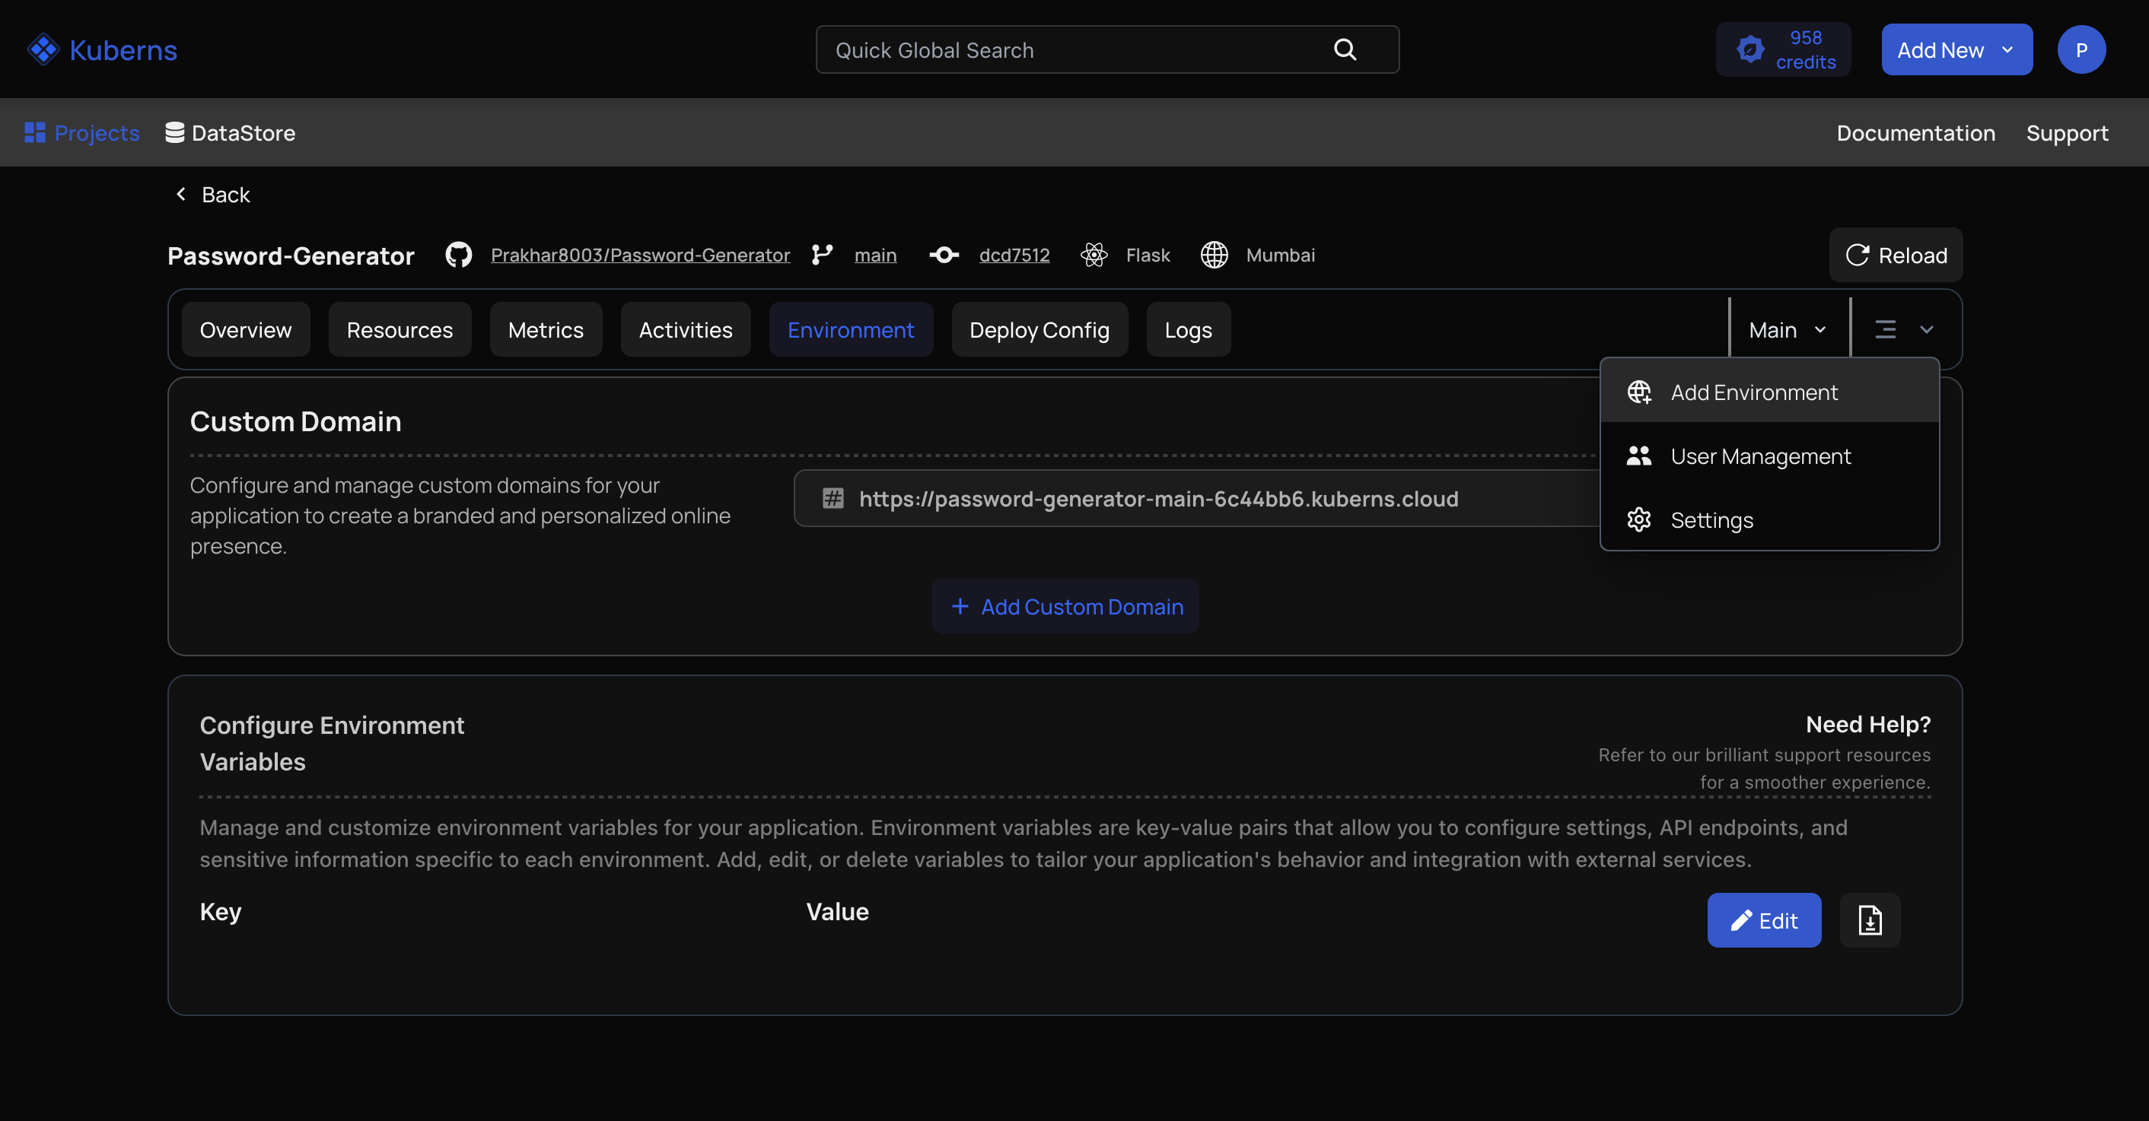Viewport: 2149px width, 1121px height.
Task: Click the hamburger menu lines icon
Action: point(1886,329)
